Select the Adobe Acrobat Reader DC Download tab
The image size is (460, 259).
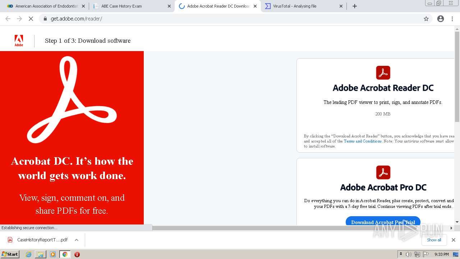tap(218, 6)
